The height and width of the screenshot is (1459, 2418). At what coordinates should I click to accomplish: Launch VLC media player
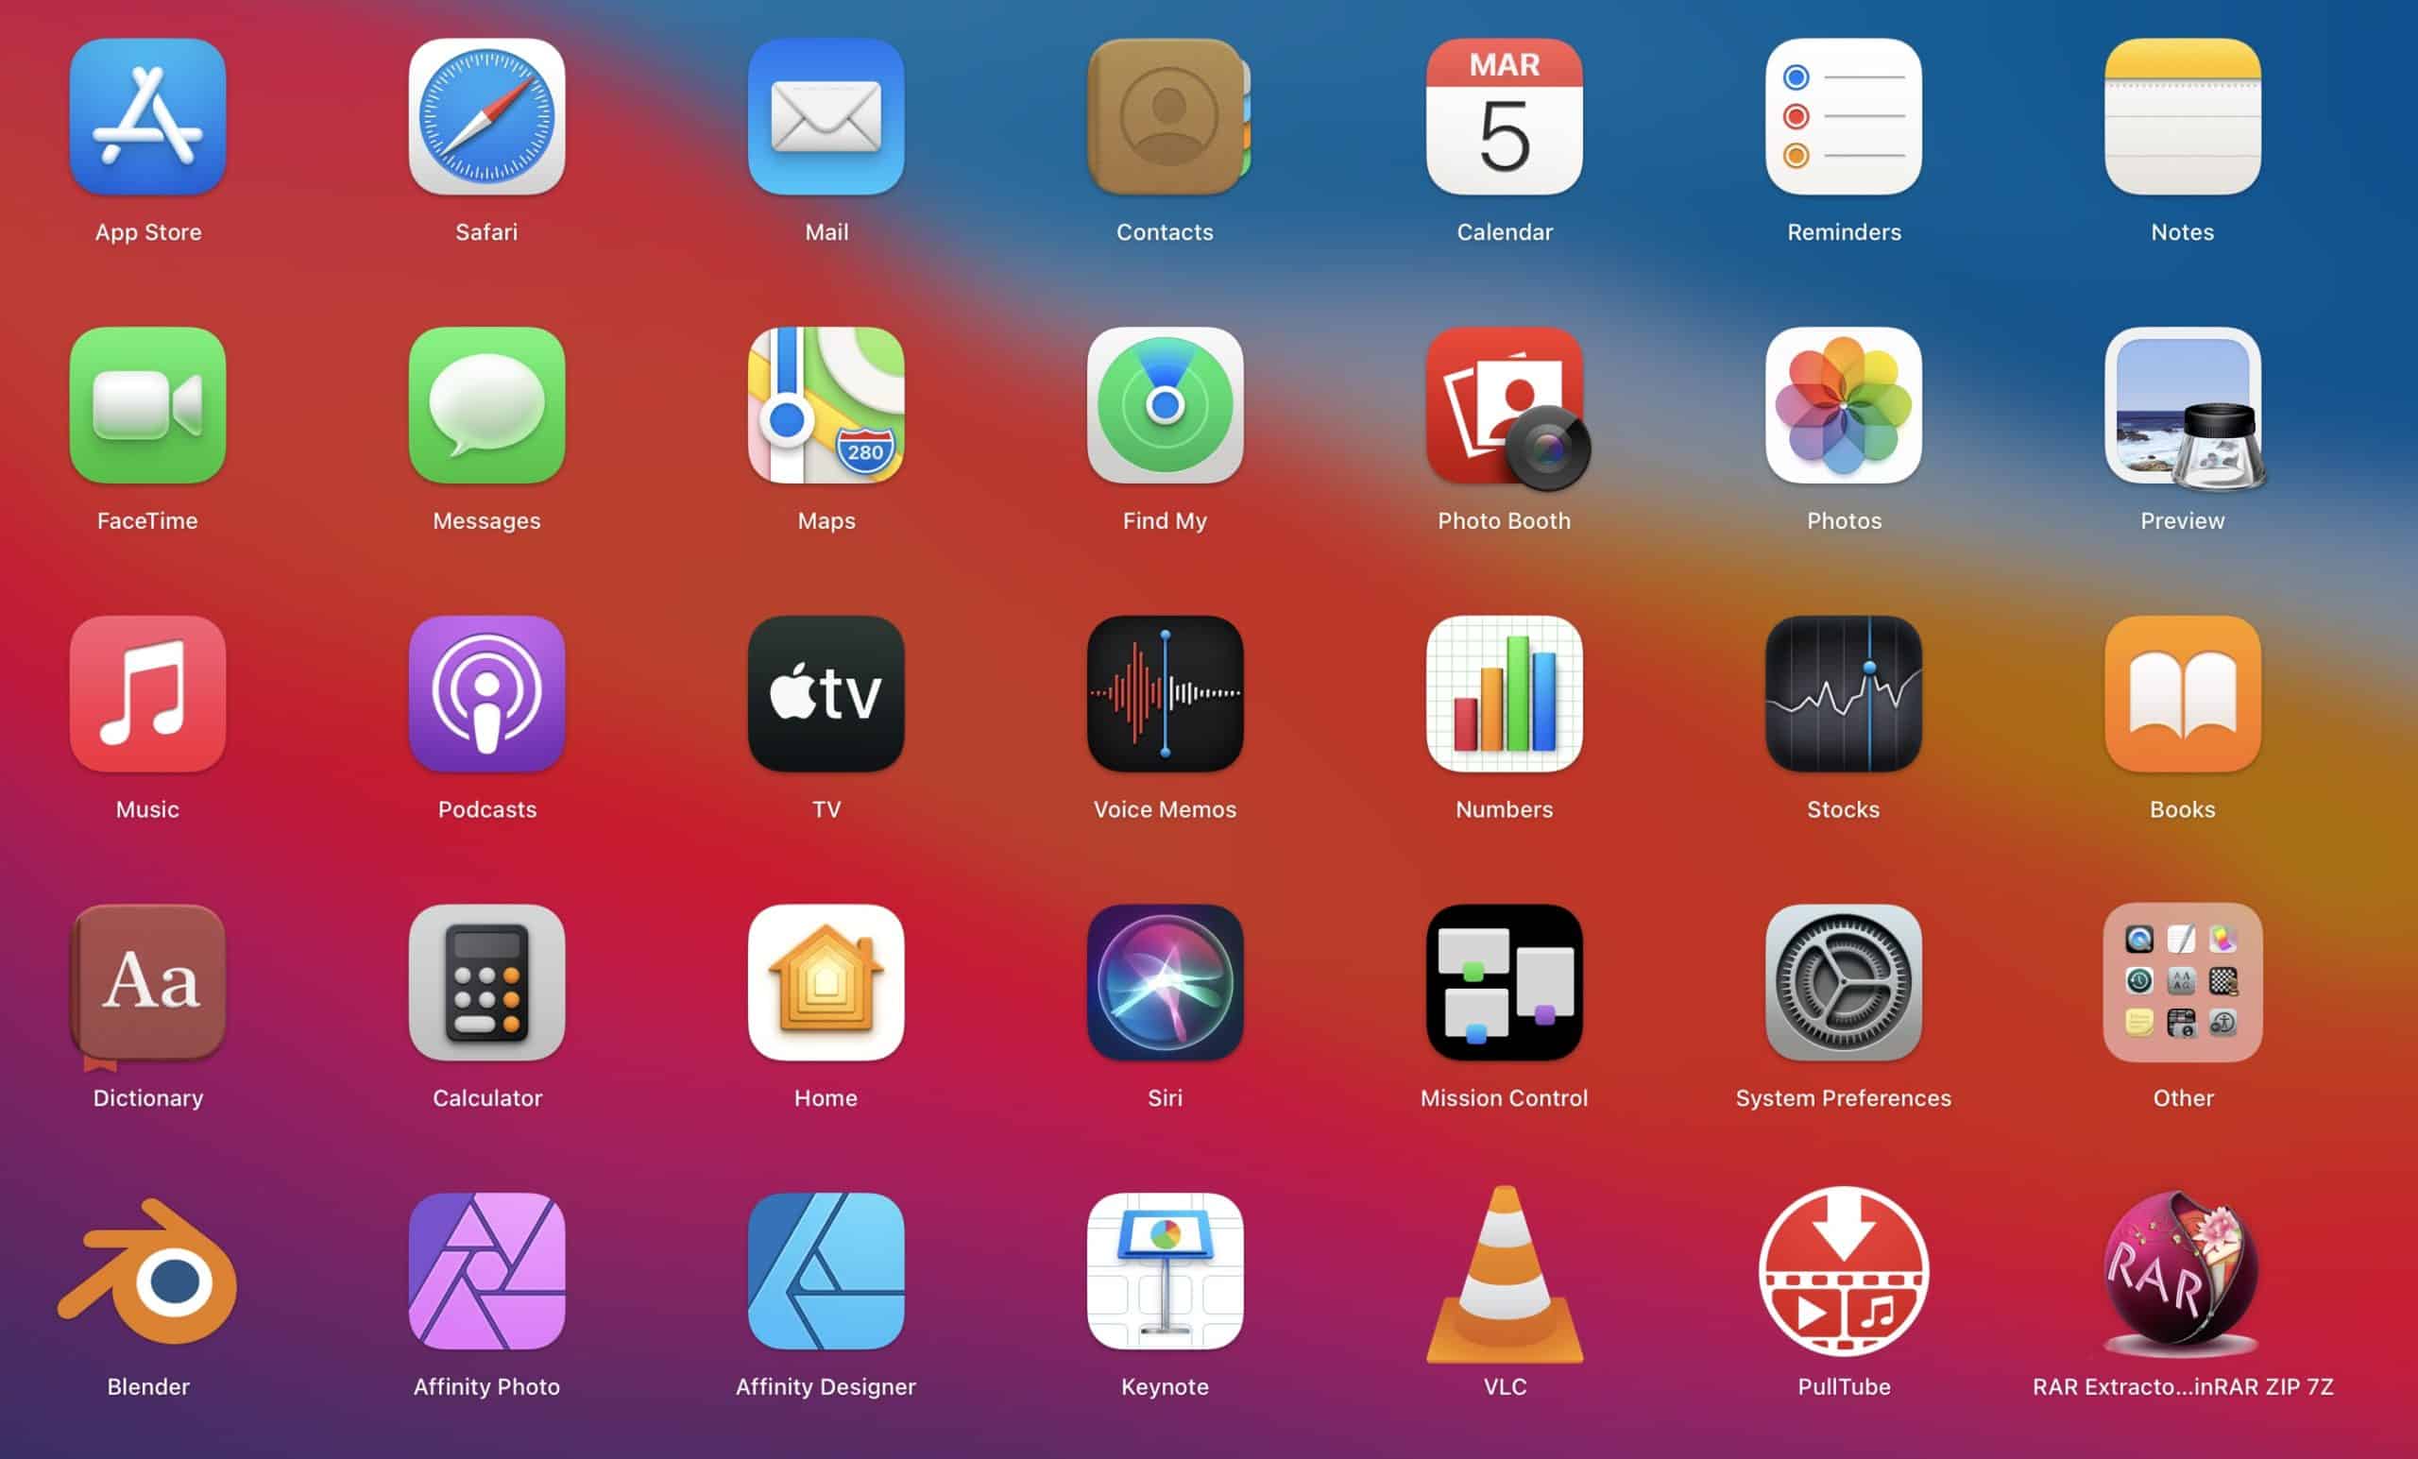[x=1499, y=1271]
